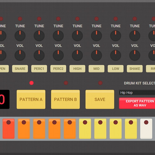
Task: Select the MID instrument button
Action: 96,69
